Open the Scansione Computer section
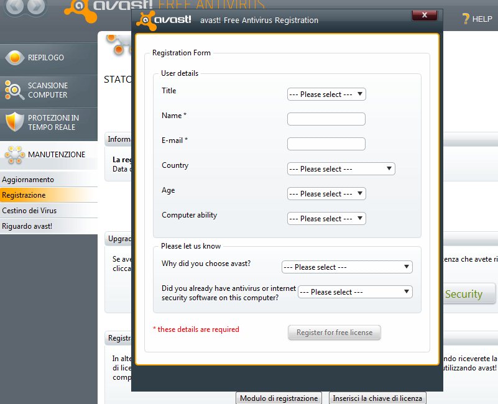The image size is (498, 404). click(x=48, y=91)
